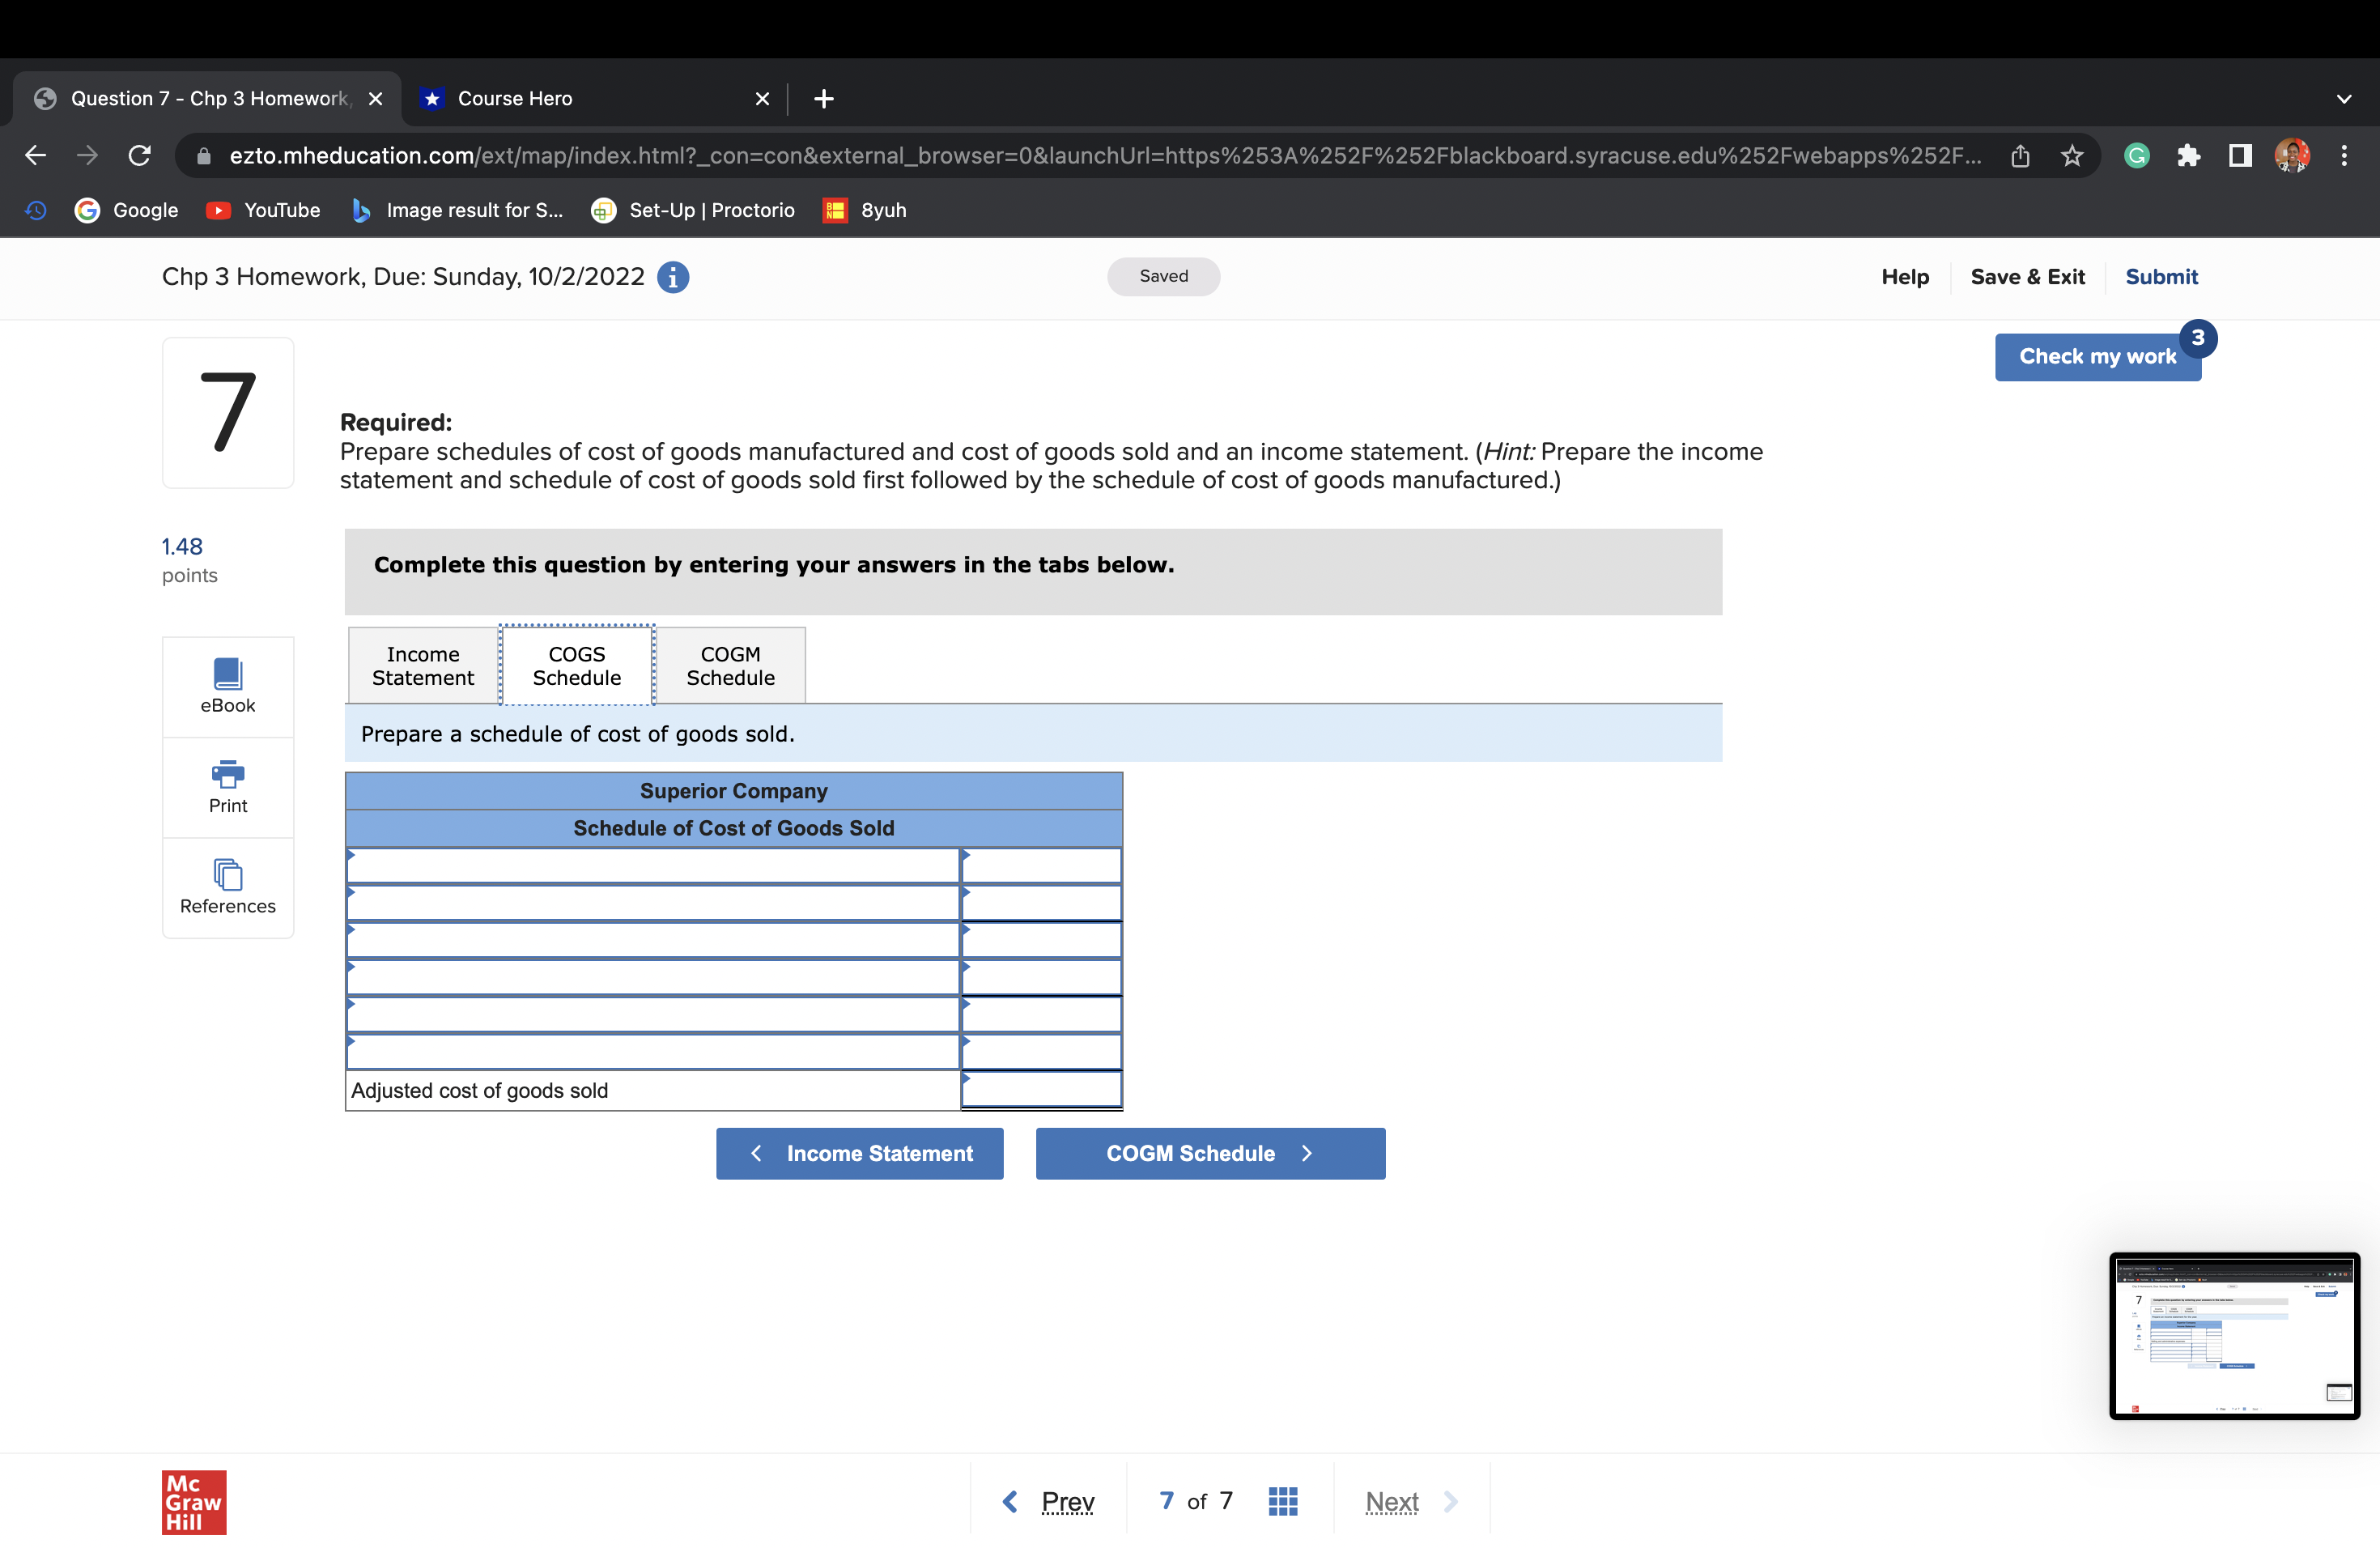Switch to the COGM Schedule tab
This screenshot has height=1548, width=2380.
(730, 666)
